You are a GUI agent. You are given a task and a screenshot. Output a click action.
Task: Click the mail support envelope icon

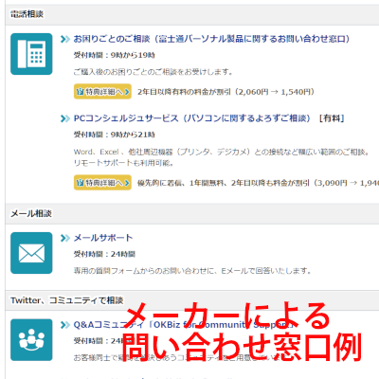point(31,253)
